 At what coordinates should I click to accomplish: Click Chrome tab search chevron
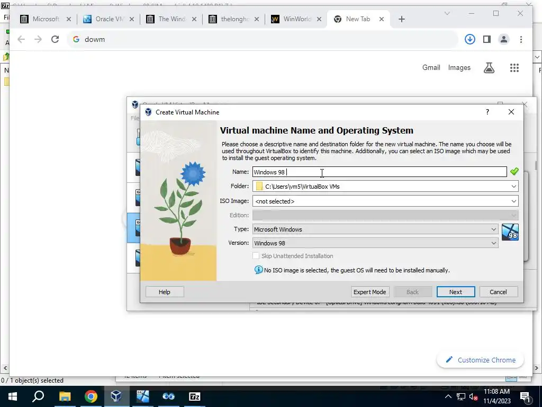pyautogui.click(x=447, y=13)
